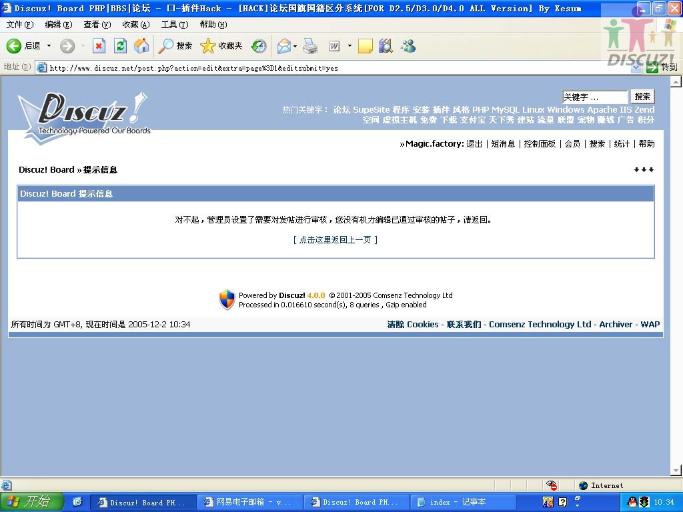
Task: Open the 控制面板 control panel link
Action: click(x=540, y=144)
